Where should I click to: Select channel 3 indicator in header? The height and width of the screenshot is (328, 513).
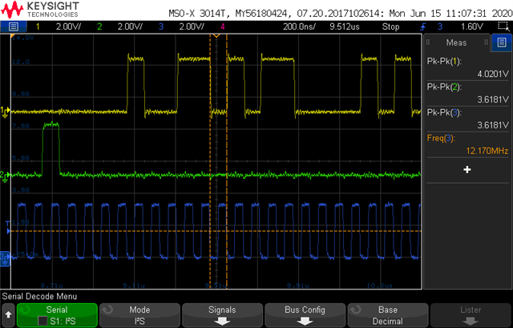pyautogui.click(x=161, y=26)
